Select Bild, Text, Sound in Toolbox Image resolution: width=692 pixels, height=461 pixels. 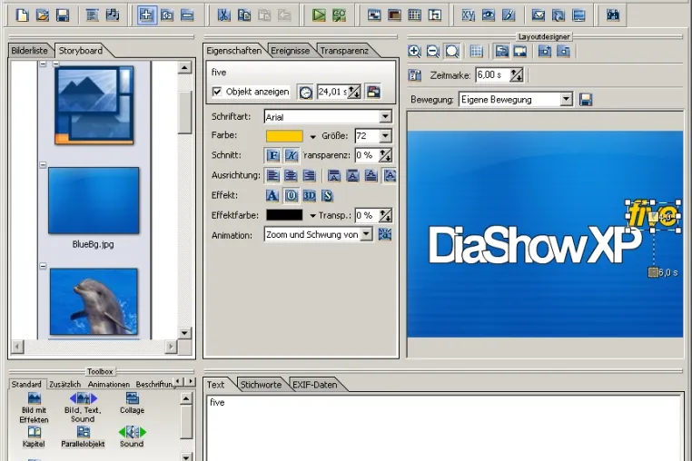coord(83,407)
